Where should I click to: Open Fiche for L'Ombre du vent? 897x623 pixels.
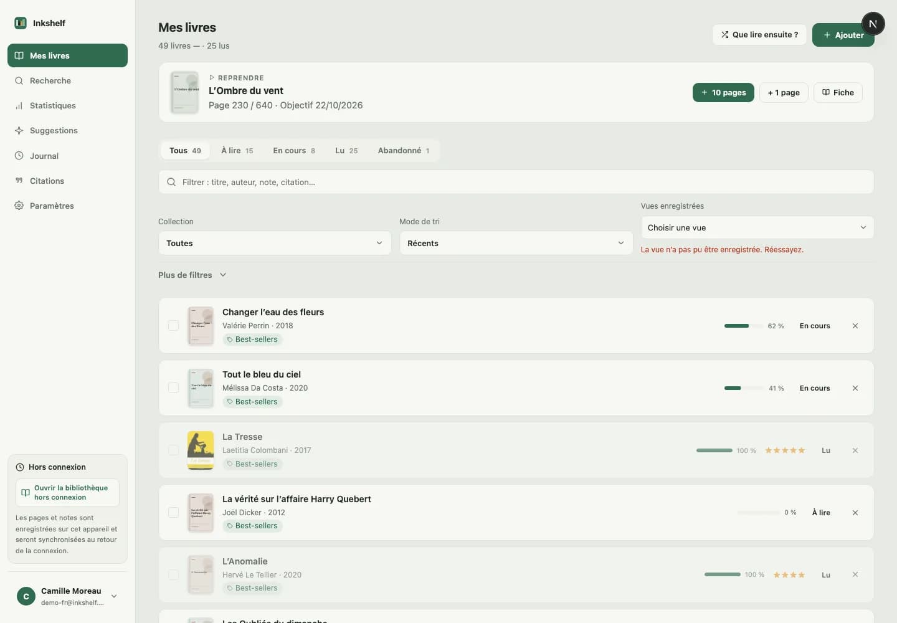838,92
